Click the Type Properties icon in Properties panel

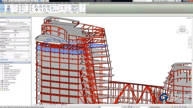pos(8,6)
